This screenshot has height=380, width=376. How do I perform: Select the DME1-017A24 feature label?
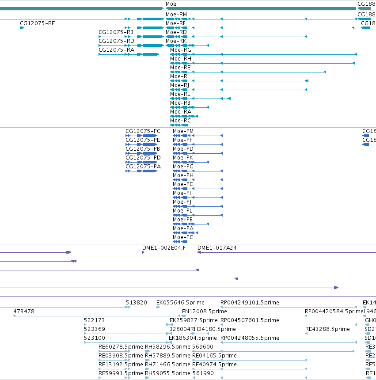tap(217, 248)
